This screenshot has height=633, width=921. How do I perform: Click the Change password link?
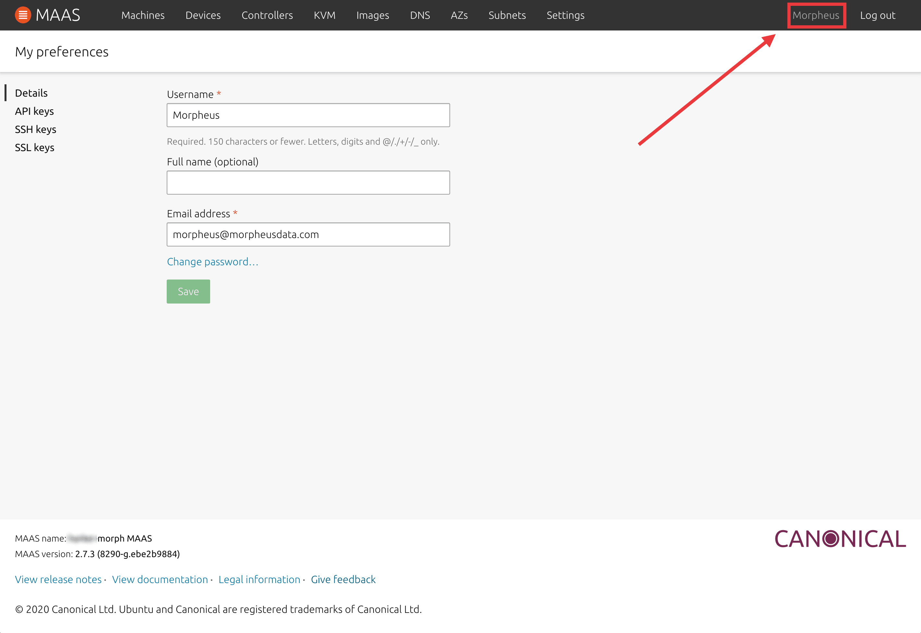[212, 262]
